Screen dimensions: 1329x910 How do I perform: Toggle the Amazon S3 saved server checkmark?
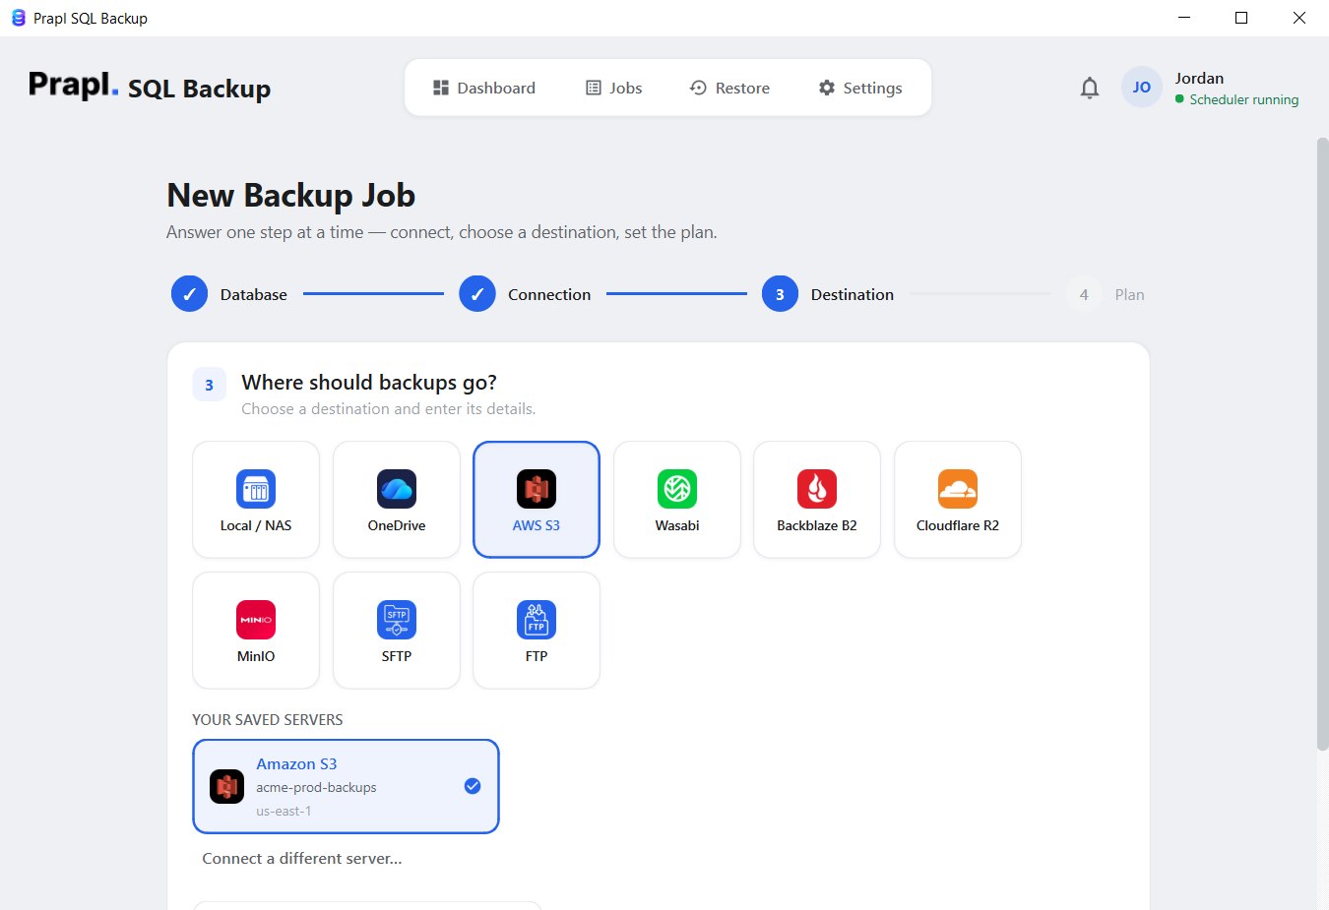pyautogui.click(x=473, y=786)
